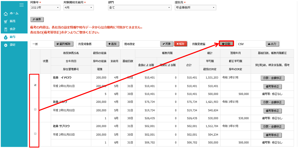The width and height of the screenshot is (299, 148).
Task: Click the CSV 出力 export button
Action: tap(272, 44)
